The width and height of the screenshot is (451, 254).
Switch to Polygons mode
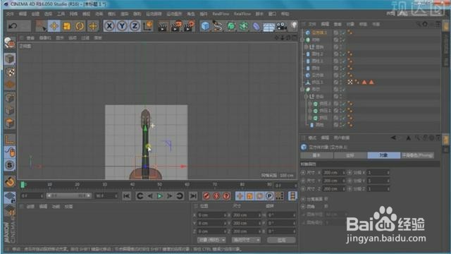(10, 123)
